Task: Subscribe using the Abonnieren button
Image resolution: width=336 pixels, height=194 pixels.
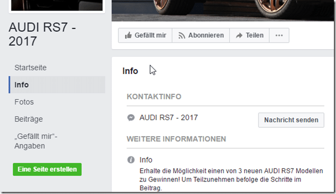Action: (x=201, y=35)
